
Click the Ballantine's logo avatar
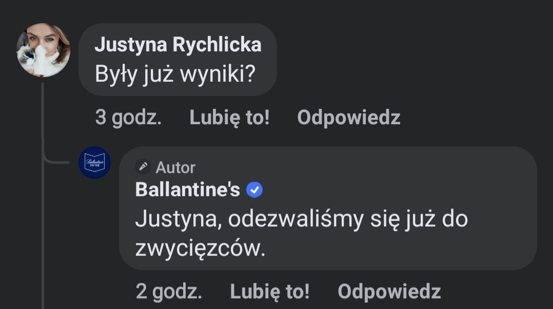point(94,162)
